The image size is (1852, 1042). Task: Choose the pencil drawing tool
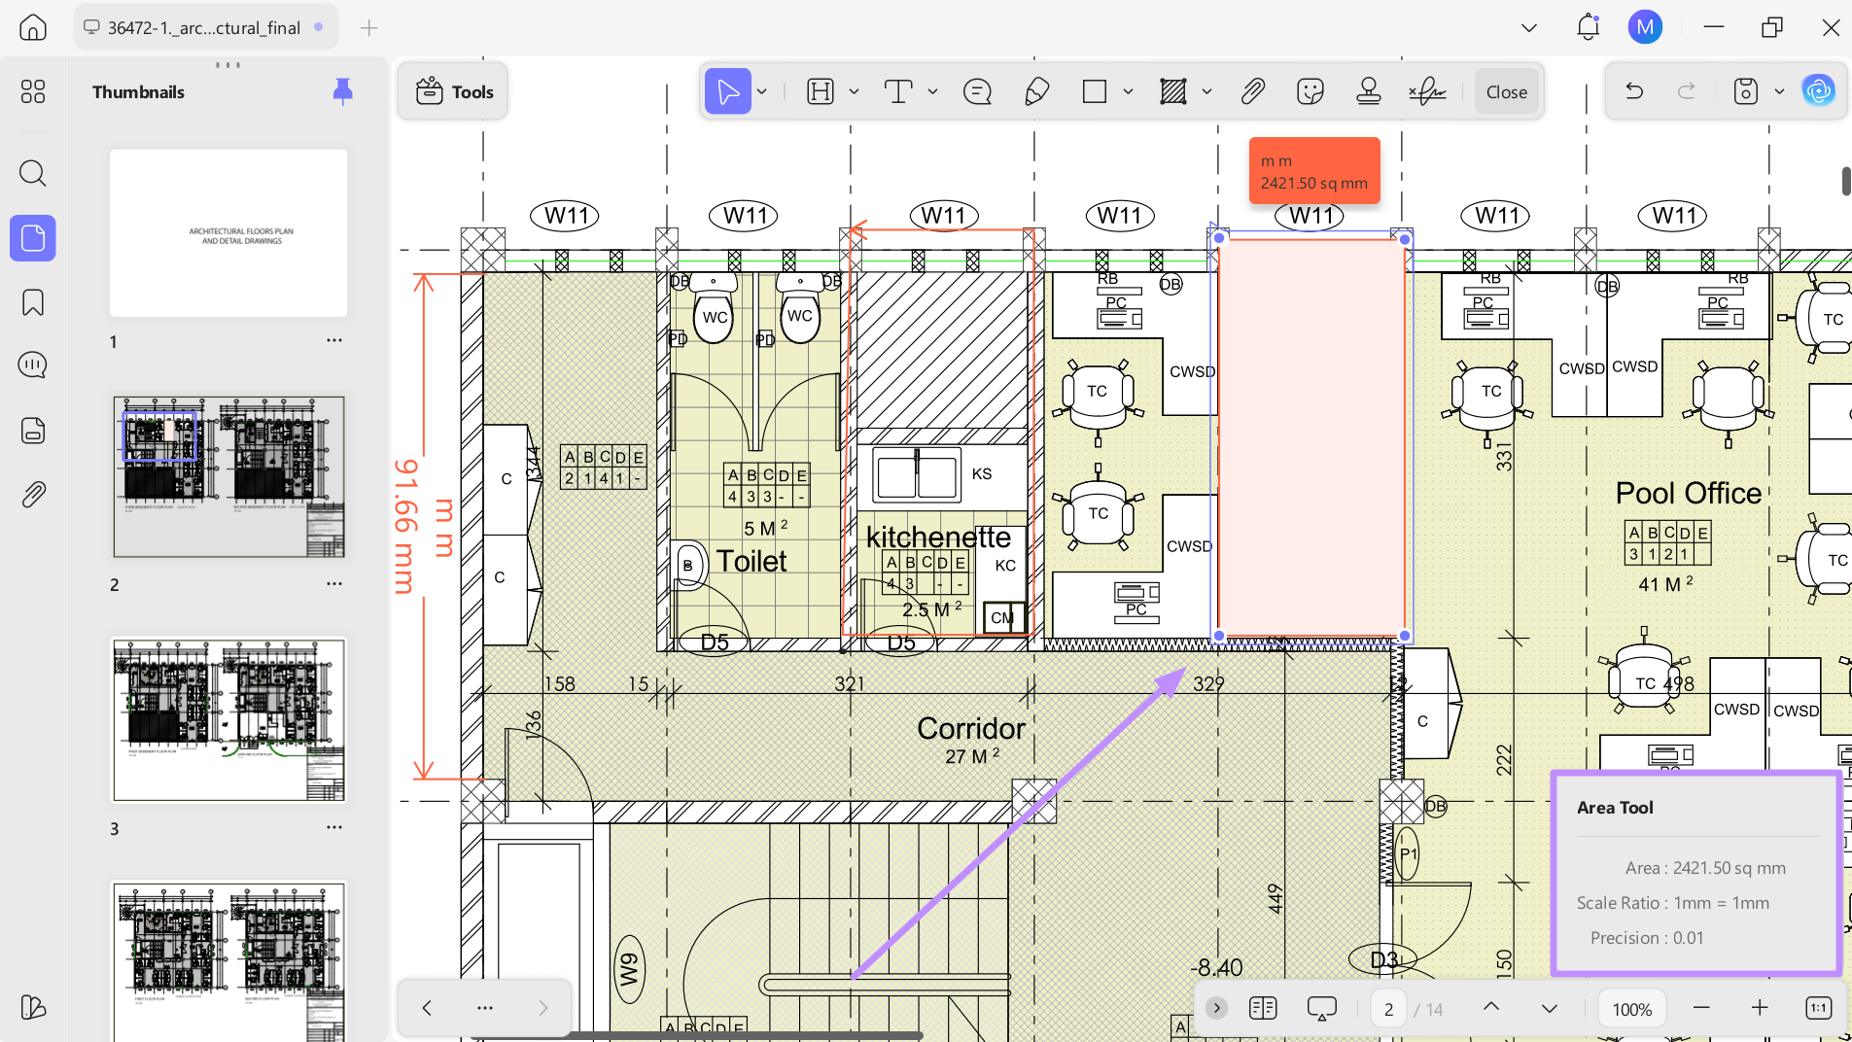(x=1037, y=92)
